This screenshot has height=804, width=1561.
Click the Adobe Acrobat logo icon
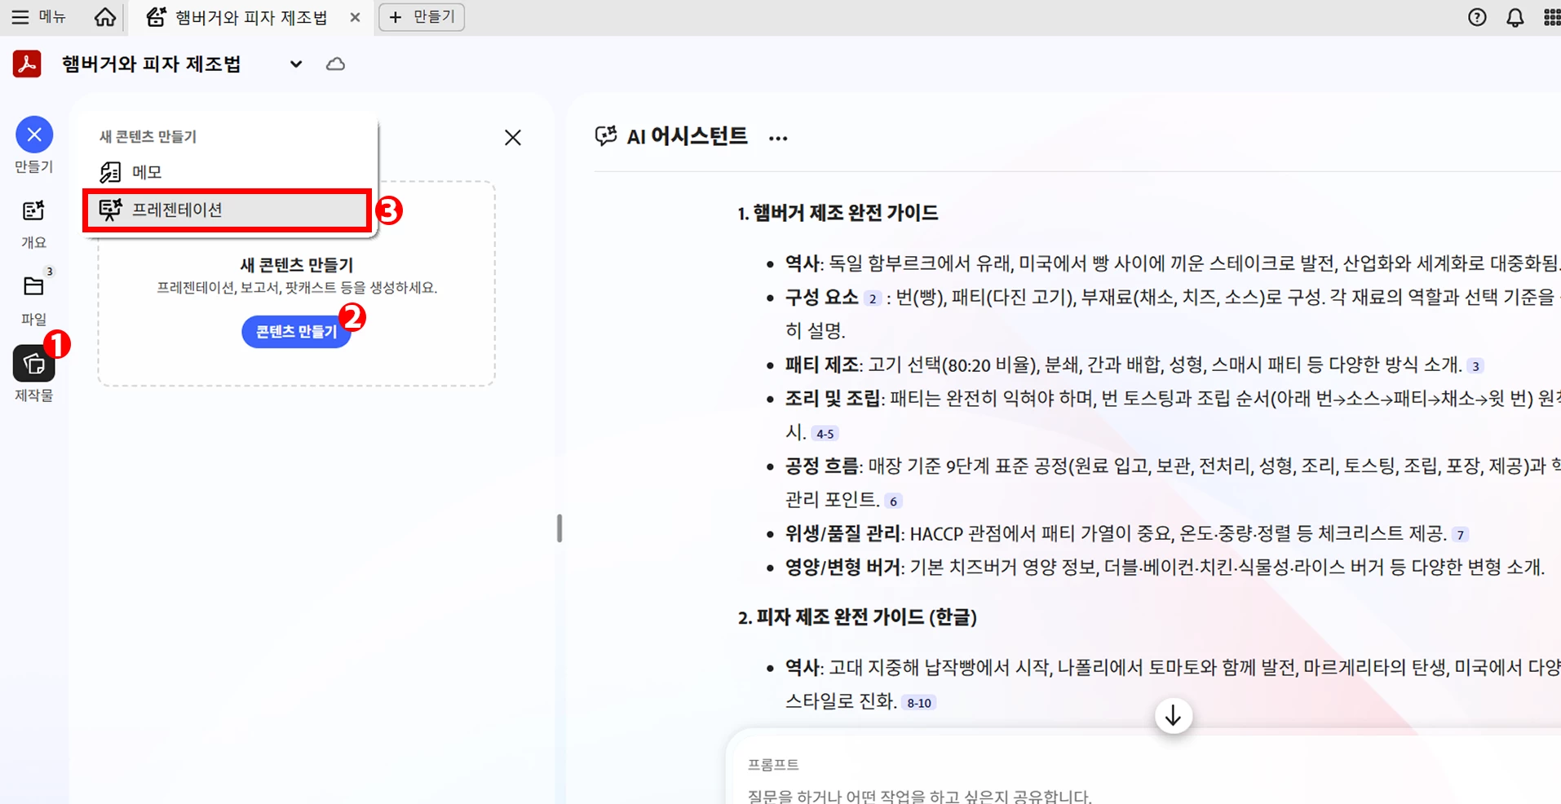click(27, 64)
